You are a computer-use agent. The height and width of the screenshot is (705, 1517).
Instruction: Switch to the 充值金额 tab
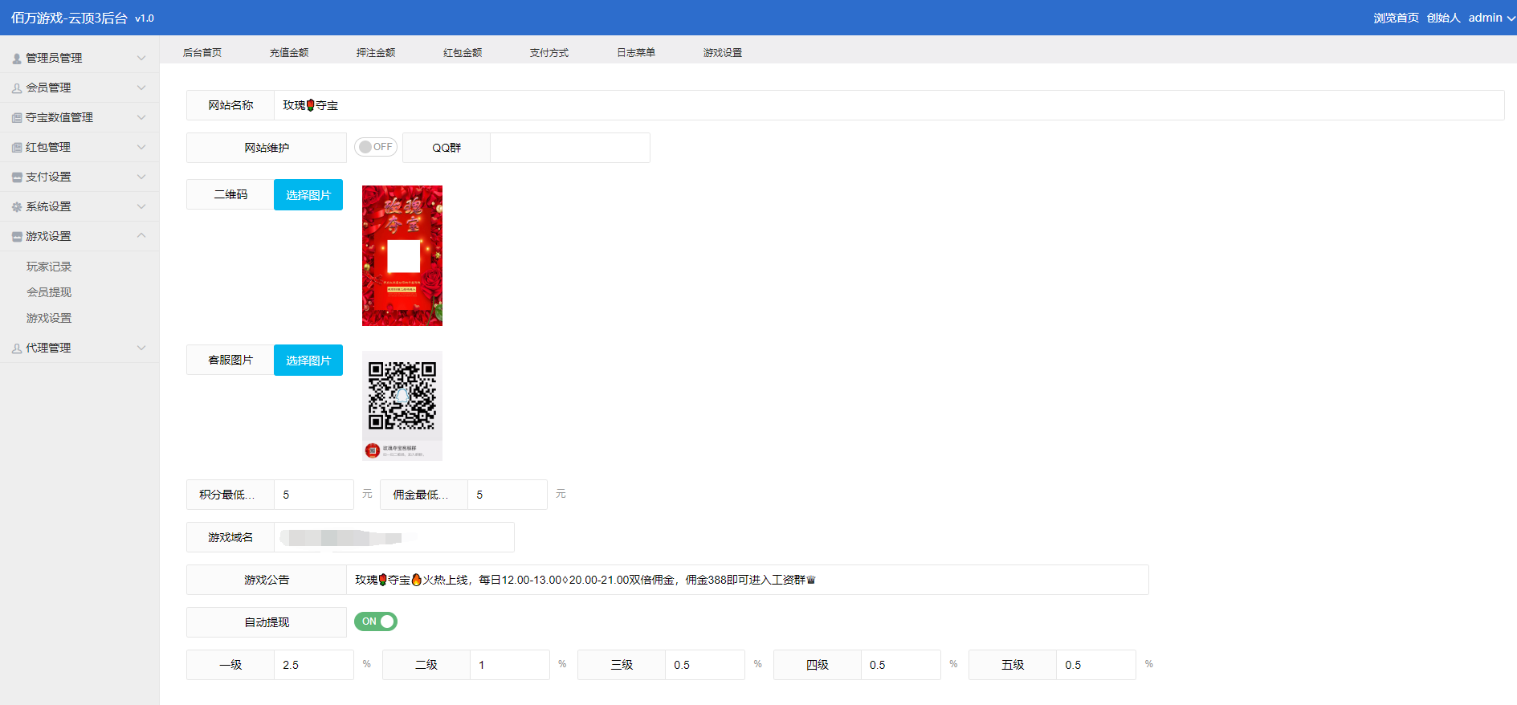coord(289,53)
